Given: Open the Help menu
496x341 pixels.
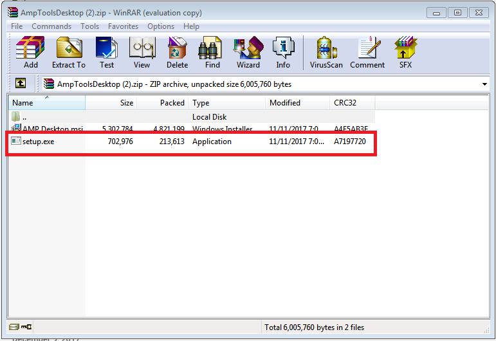Looking at the screenshot, I should (x=191, y=26).
